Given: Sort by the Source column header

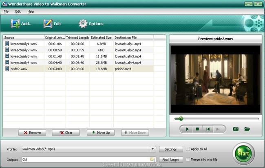Looking at the screenshot, I should coord(24,38).
